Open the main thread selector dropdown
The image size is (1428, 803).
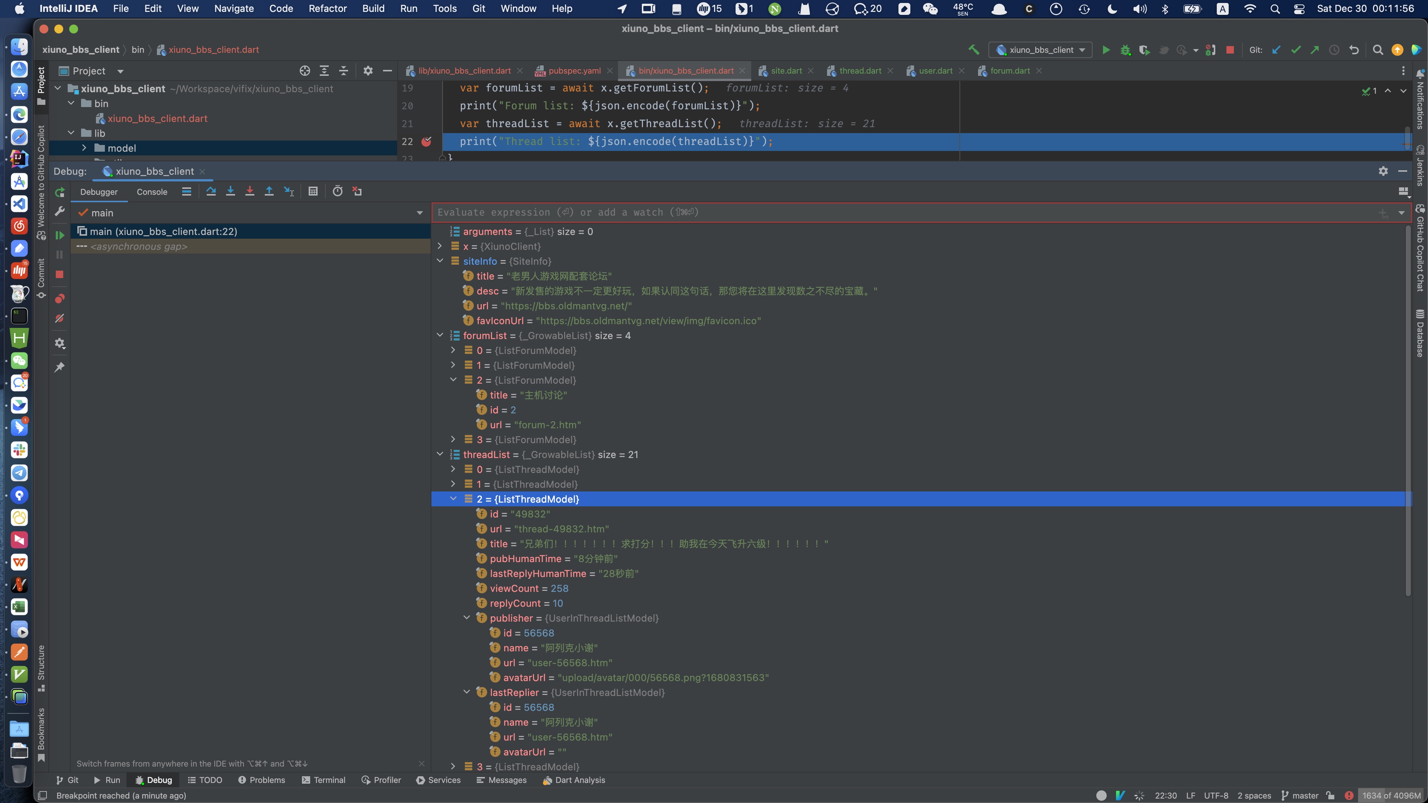[419, 213]
